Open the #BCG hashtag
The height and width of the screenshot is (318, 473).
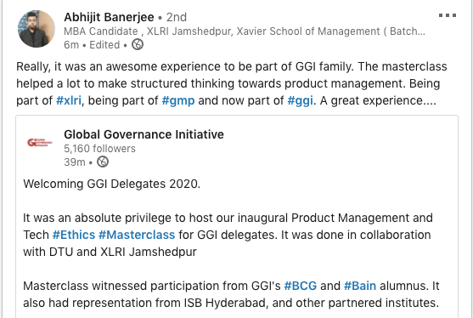click(x=301, y=286)
